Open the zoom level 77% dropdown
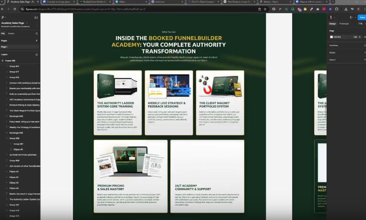 click(x=361, y=24)
